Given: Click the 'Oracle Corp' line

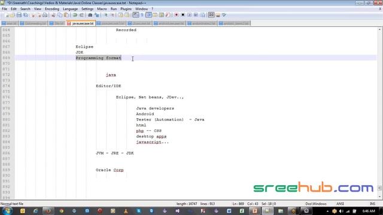Looking at the screenshot, I should [110, 170].
